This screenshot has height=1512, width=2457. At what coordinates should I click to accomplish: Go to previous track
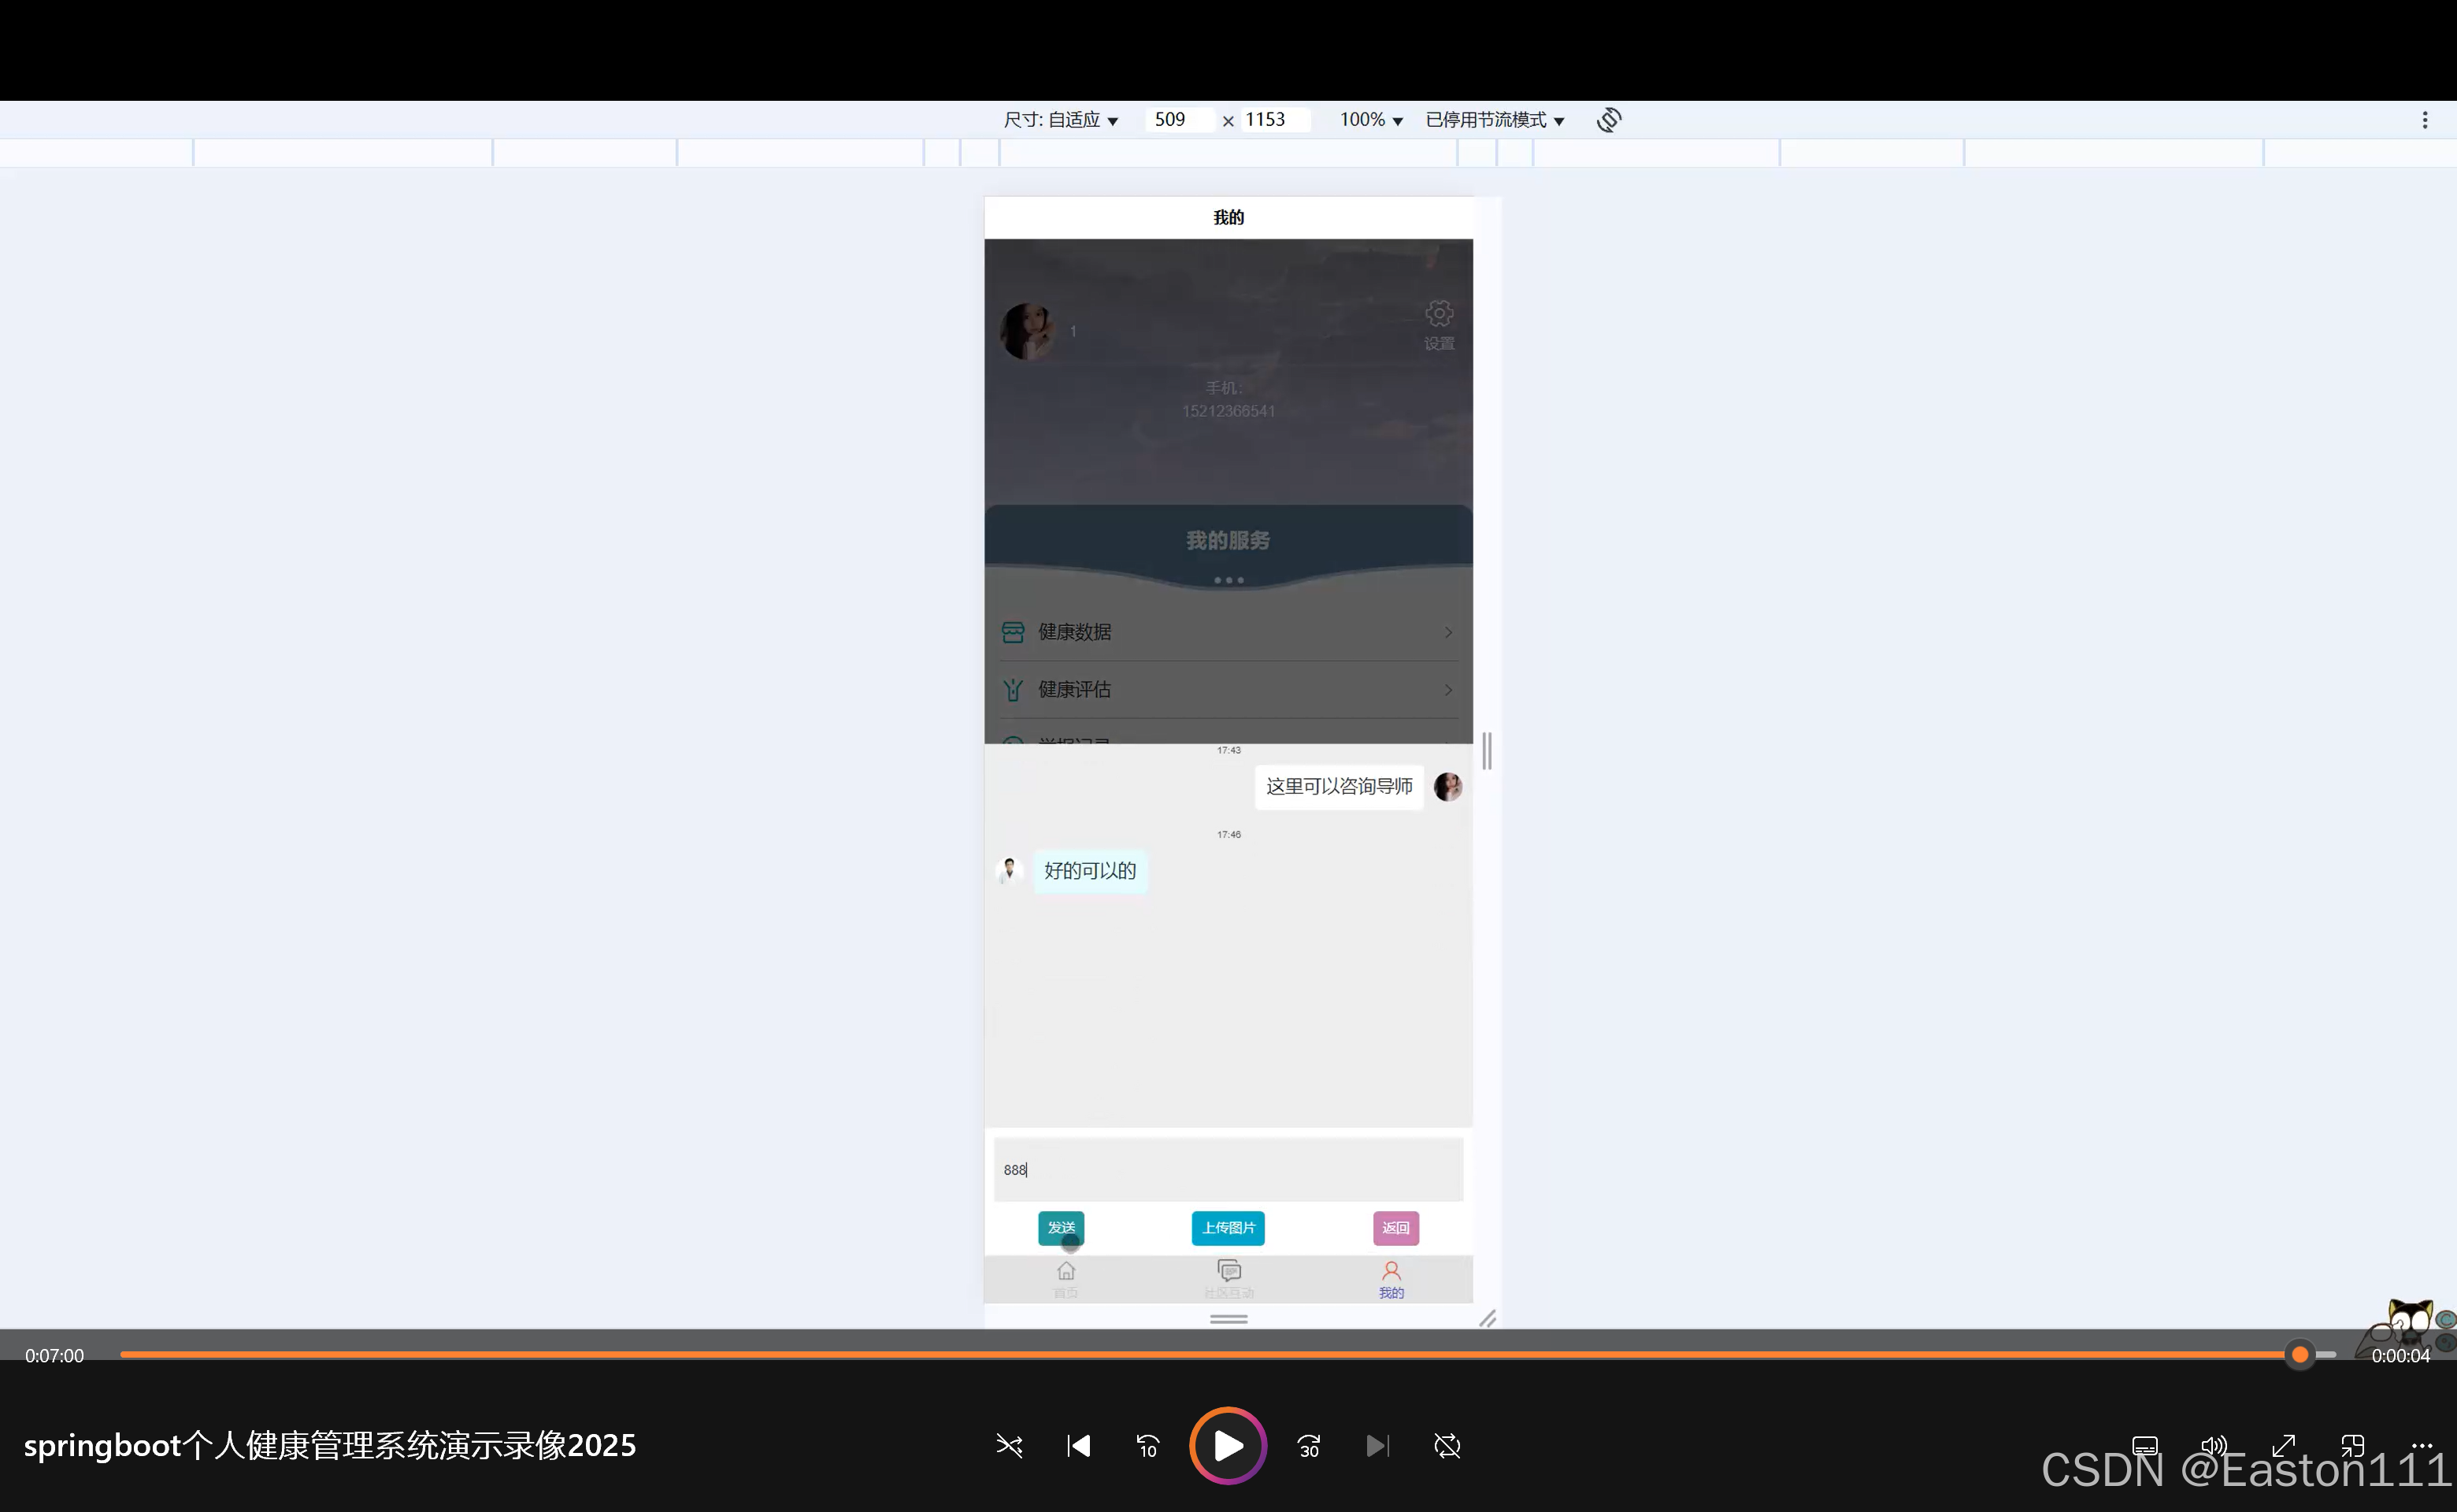1078,1446
